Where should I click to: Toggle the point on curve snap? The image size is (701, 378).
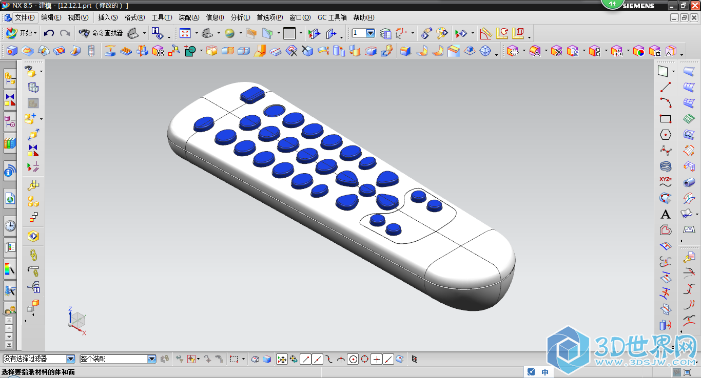(388, 359)
